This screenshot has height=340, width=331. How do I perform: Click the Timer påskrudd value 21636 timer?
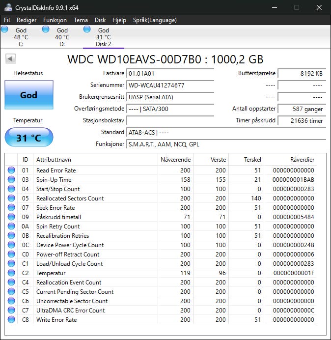302,120
